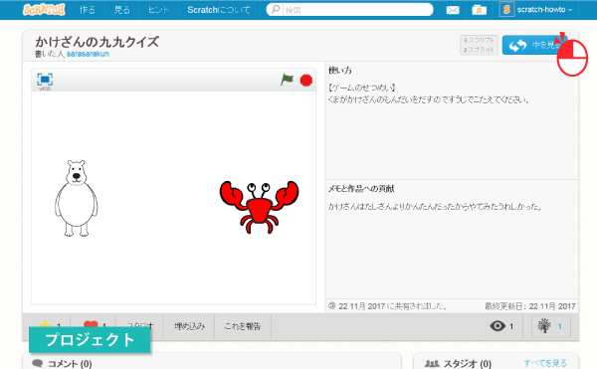Open the messages envelope icon
Viewport: 597px width, 369px height.
coord(453,10)
